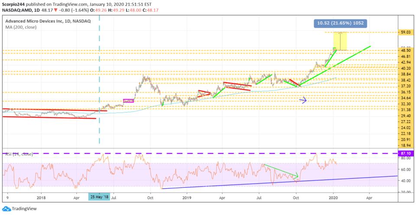This screenshot has width=416, height=215.
Task: Select the blue arrow drawing on chart
Action: pyautogui.click(x=303, y=100)
